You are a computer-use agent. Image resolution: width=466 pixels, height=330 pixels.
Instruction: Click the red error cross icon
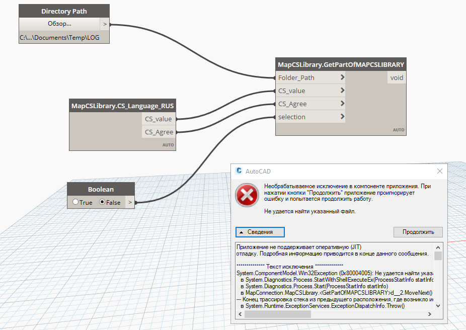(247, 195)
